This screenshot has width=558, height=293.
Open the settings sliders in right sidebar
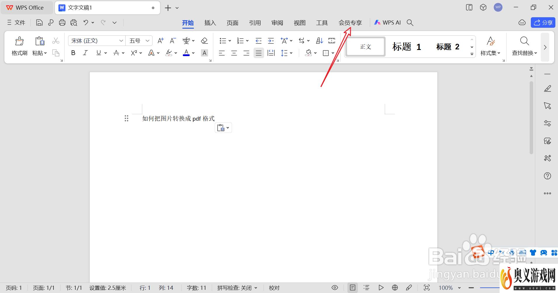(x=547, y=123)
